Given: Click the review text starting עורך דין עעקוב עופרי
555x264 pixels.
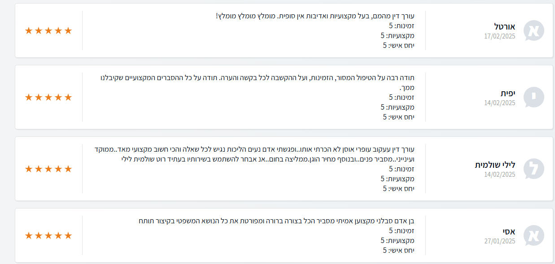Looking at the screenshot, I should pos(254,149).
